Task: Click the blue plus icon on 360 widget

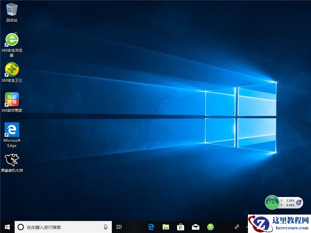Action: click(299, 203)
